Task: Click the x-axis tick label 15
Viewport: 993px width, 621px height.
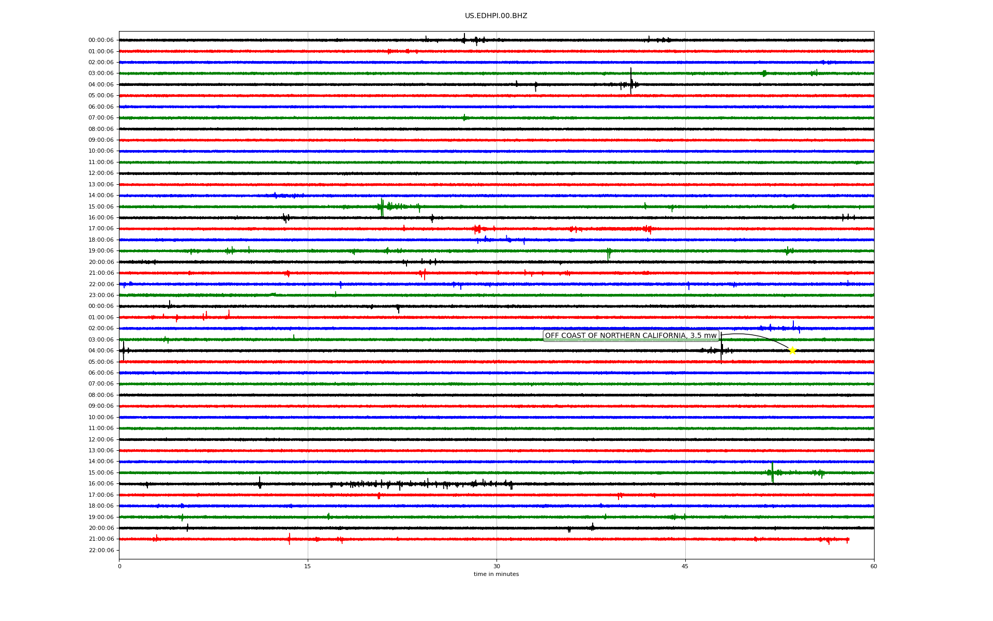Action: click(308, 566)
